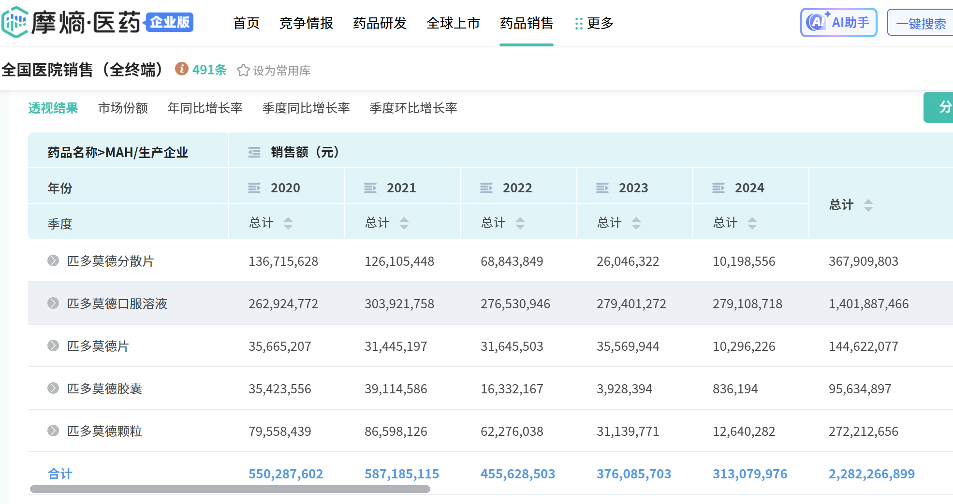
Task: Click the expand icon next to 2024
Action: point(718,188)
